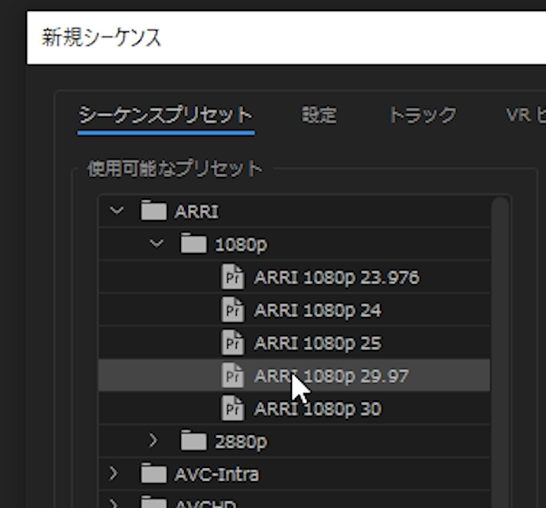Screen dimensions: 546x508
Task: Select the ARRI 1080p 24 preset
Action: coord(294,310)
